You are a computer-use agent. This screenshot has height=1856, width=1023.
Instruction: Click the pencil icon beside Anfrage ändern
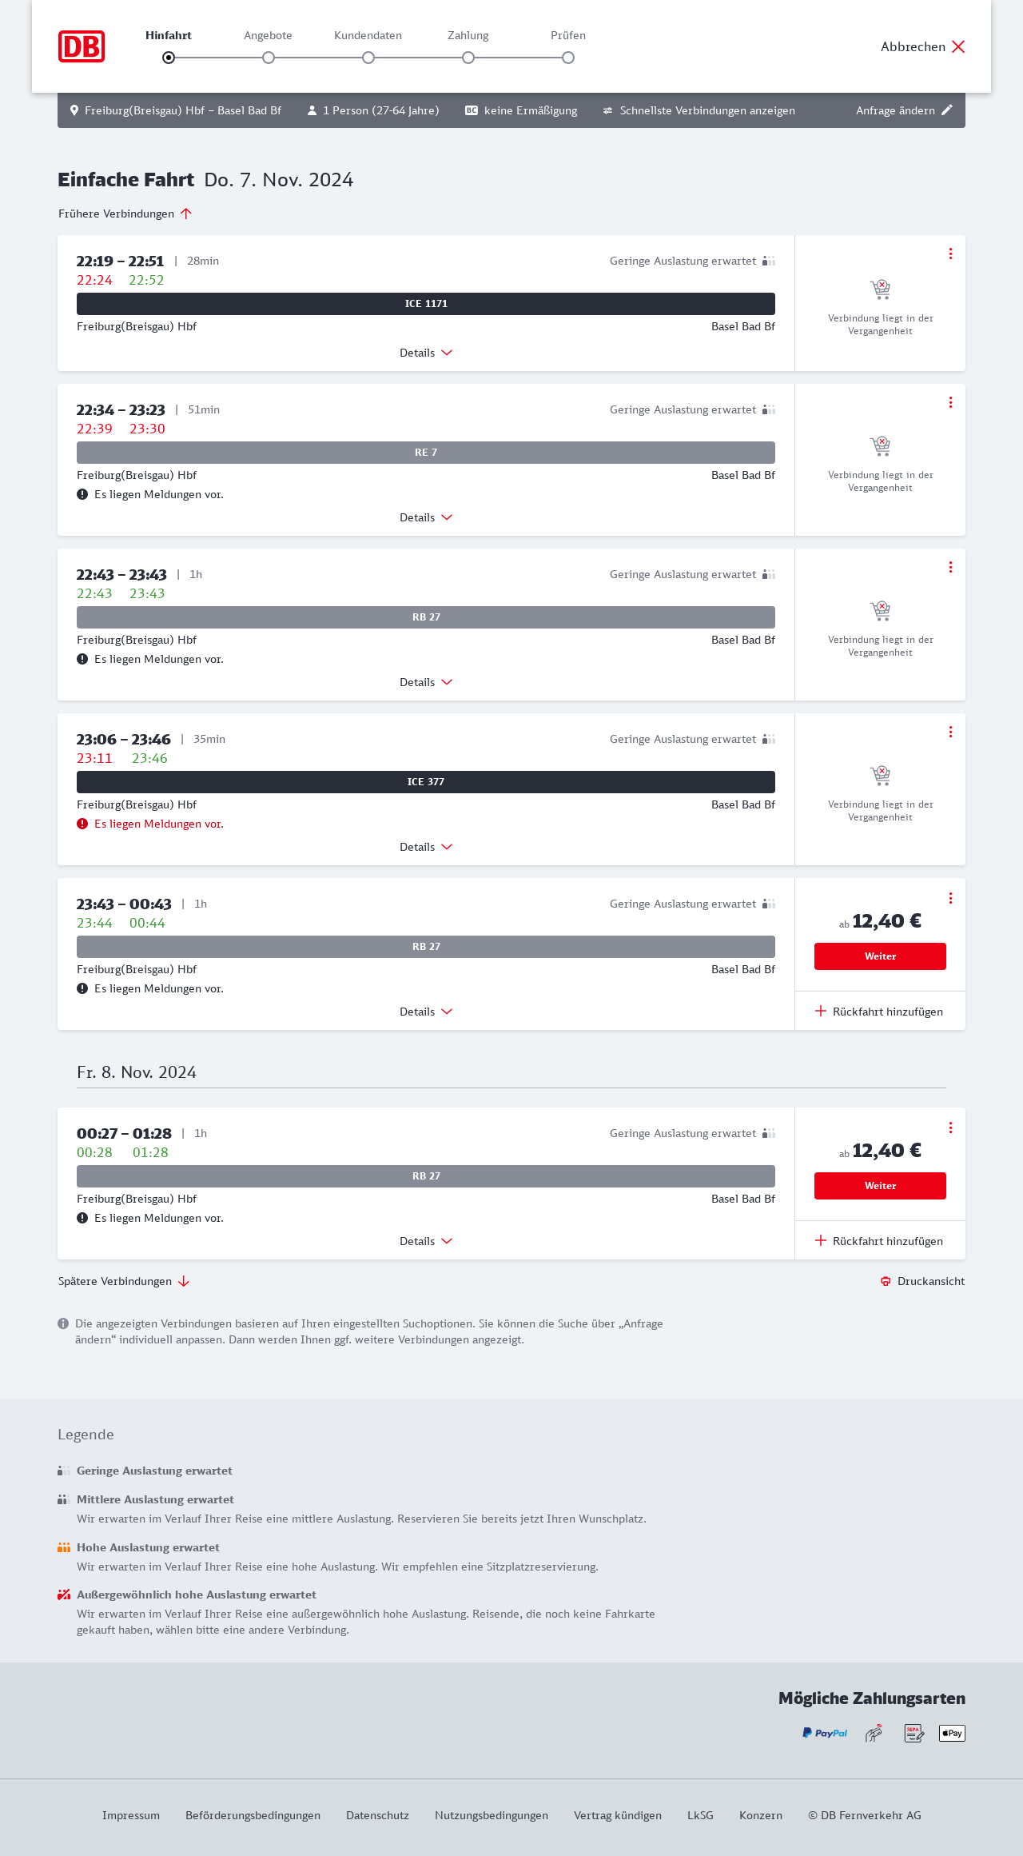click(947, 110)
